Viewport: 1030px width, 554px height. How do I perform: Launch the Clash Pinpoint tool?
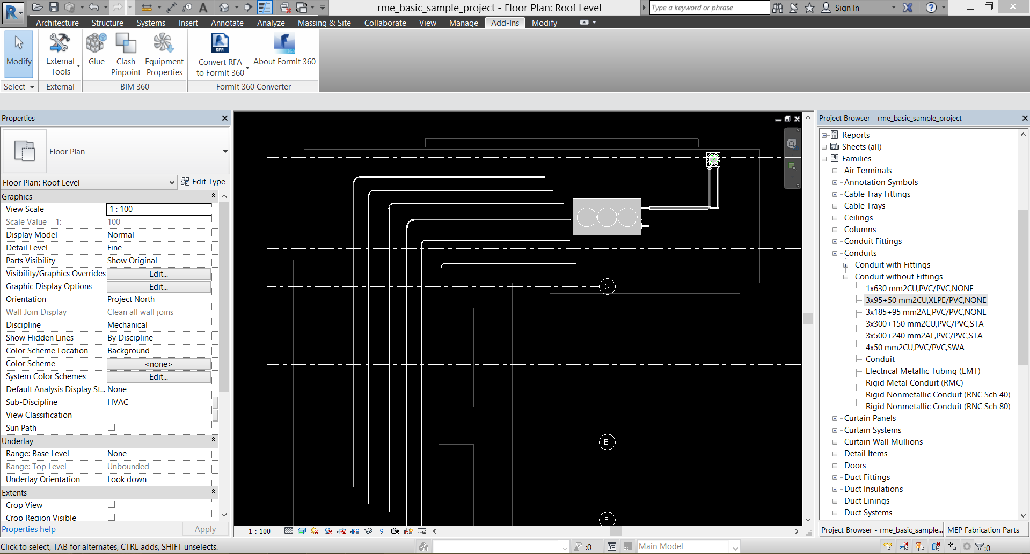(126, 55)
